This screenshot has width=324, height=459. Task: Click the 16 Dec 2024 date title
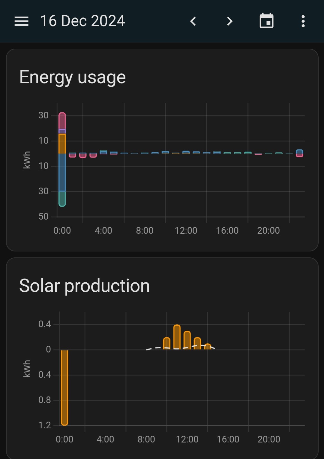82,21
